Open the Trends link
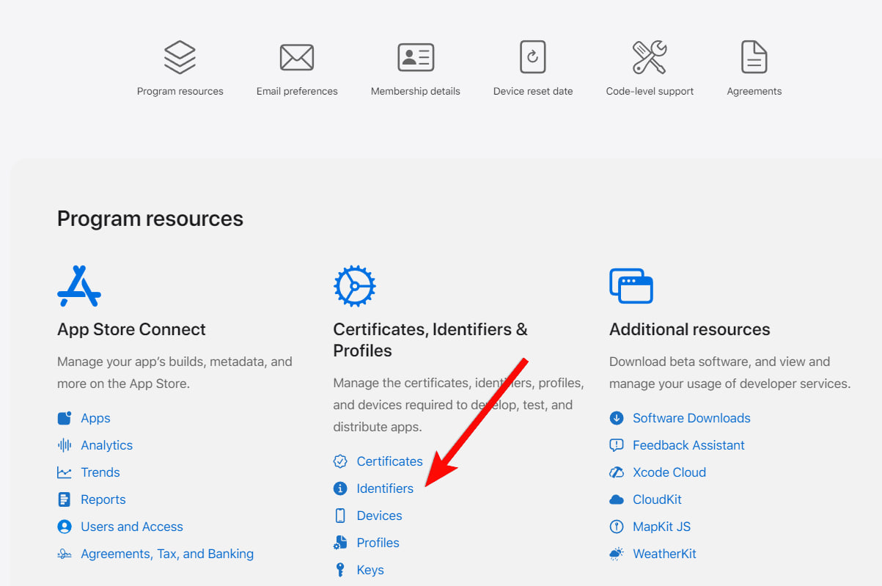 tap(100, 472)
